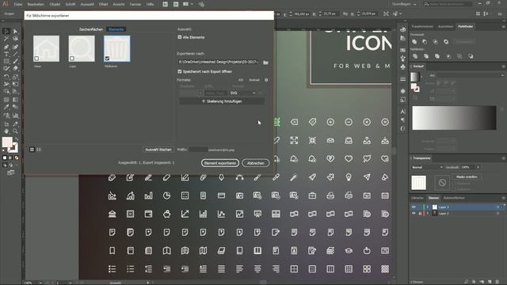Open blend mode Normal dropdown
Viewport: 507px width, 285px height.
(427, 167)
